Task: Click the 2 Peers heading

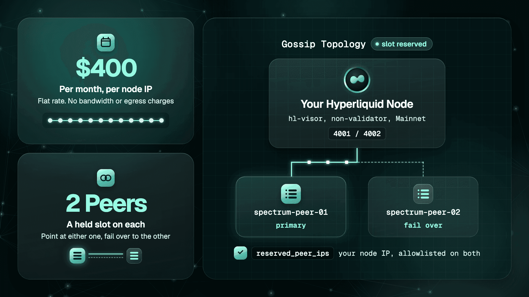Action: point(106,203)
